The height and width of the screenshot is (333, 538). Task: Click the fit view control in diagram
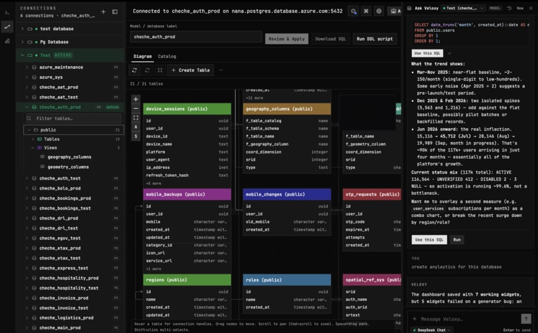(136, 117)
